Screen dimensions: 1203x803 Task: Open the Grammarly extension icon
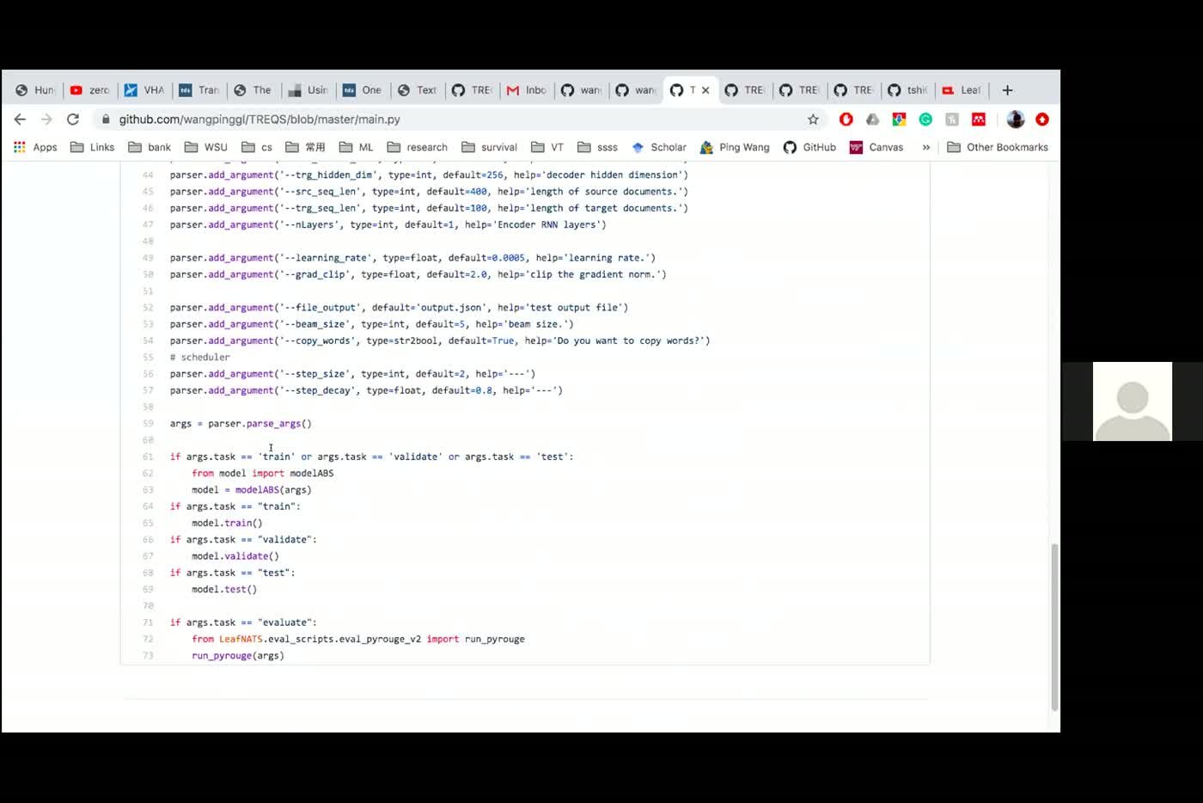pos(925,120)
